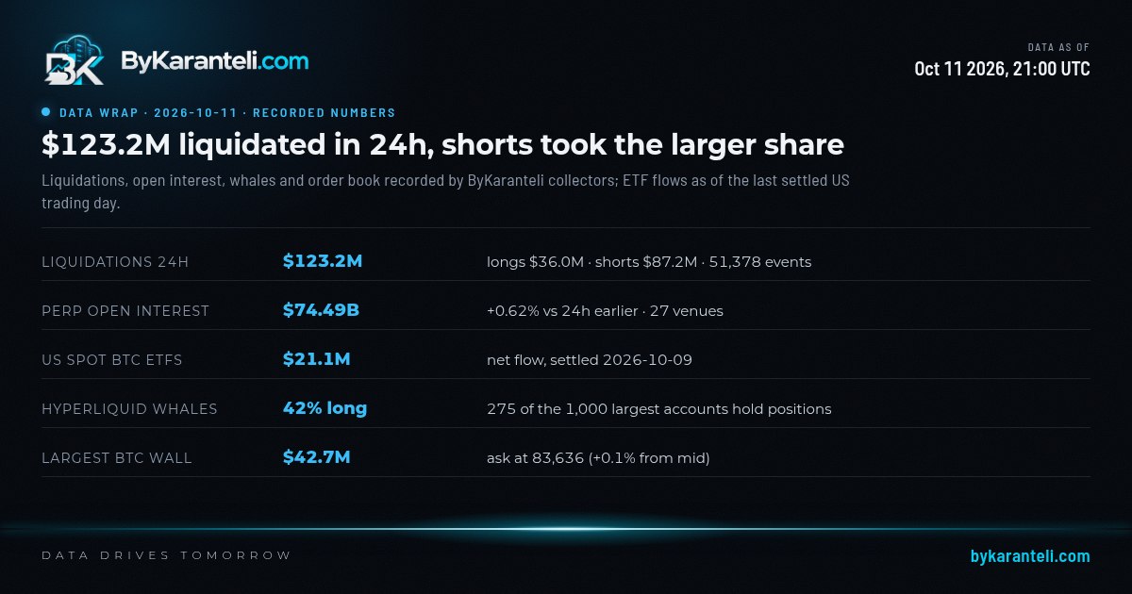This screenshot has height=594, width=1132.
Task: Select the $123.2M liquidated headline
Action: tap(442, 144)
